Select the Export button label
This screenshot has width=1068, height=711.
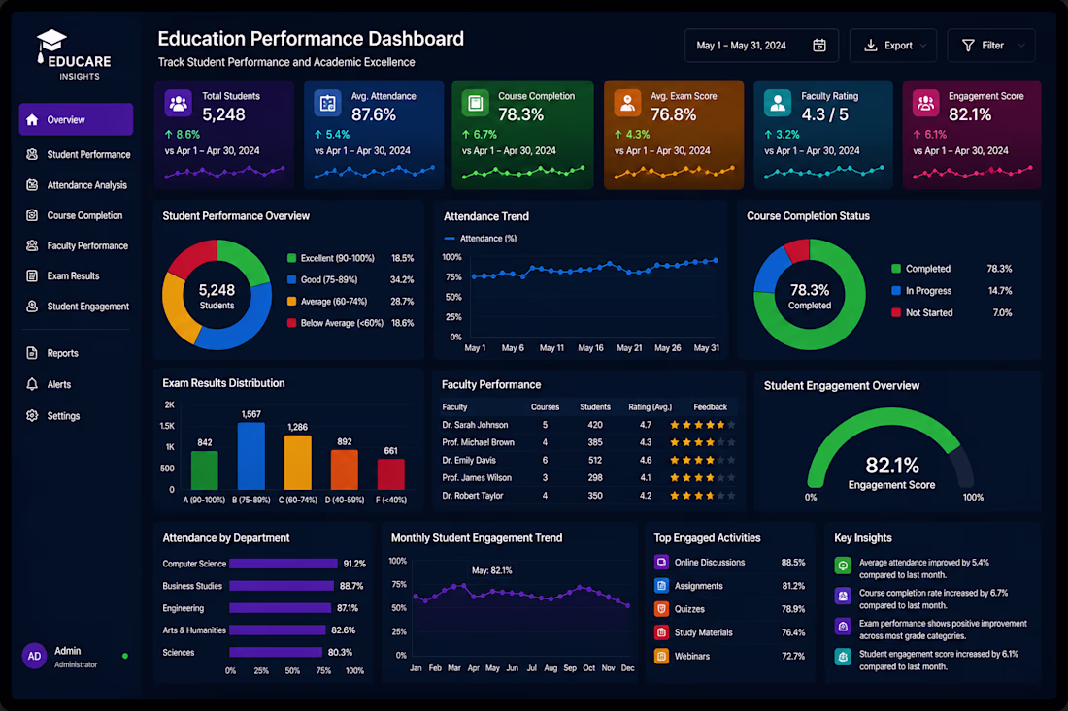point(898,46)
